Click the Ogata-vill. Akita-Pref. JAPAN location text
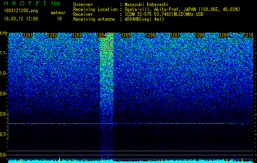 182,9
